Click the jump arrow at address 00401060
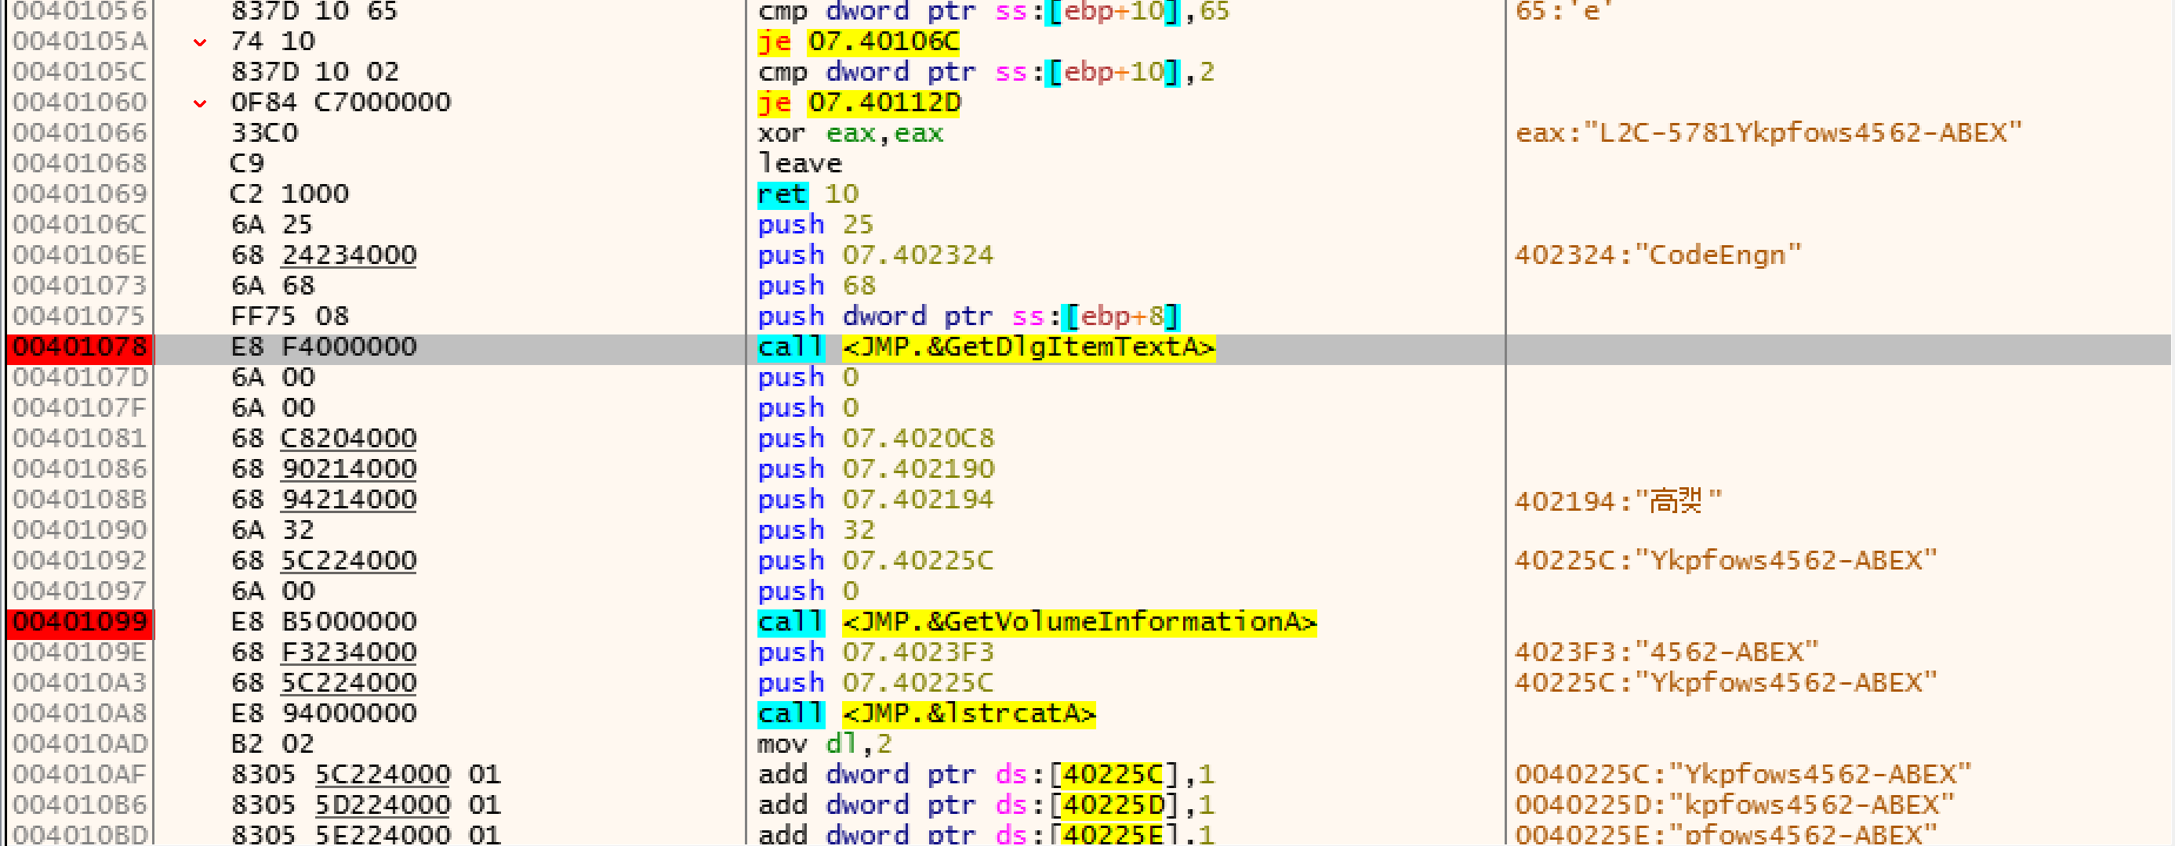 200,103
